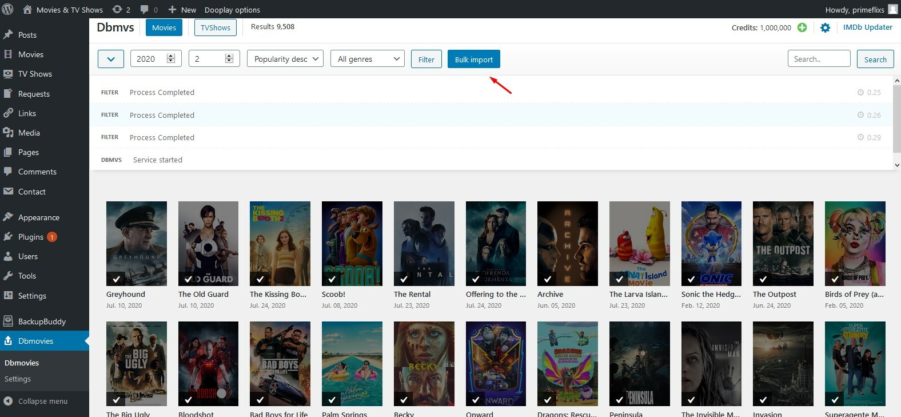Toggle the checkmark on The Rental poster
Image resolution: width=901 pixels, height=417 pixels.
(x=404, y=279)
